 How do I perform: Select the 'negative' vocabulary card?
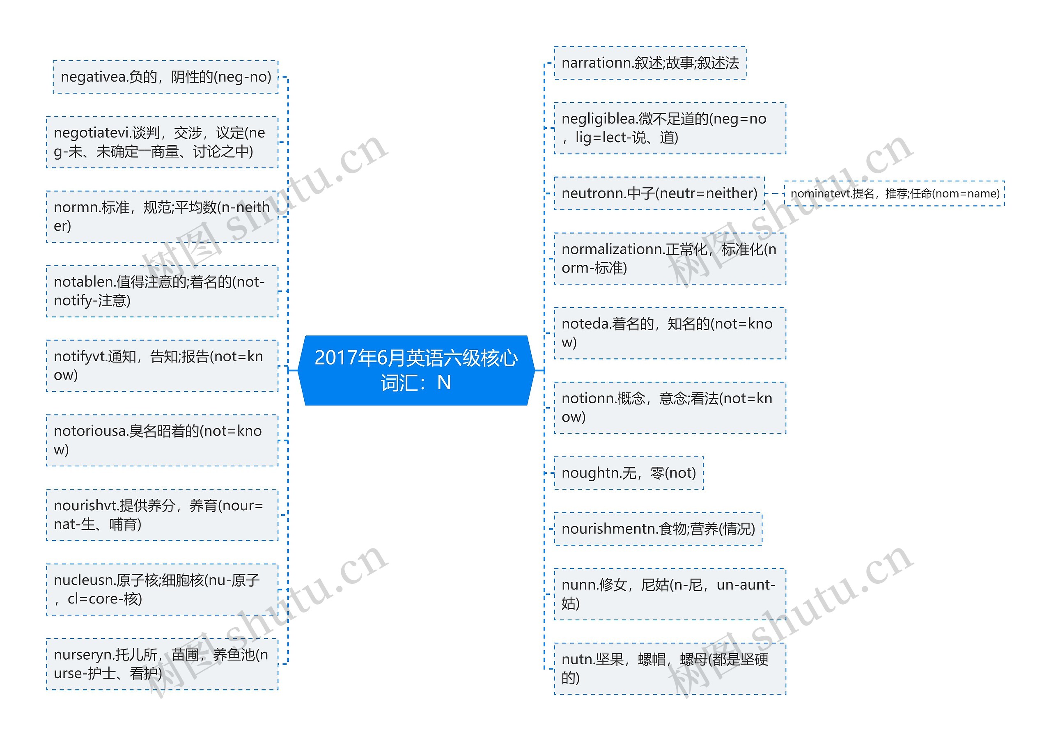coord(169,74)
